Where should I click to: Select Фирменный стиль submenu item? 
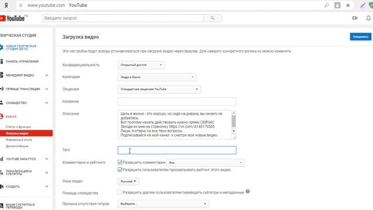point(19,140)
